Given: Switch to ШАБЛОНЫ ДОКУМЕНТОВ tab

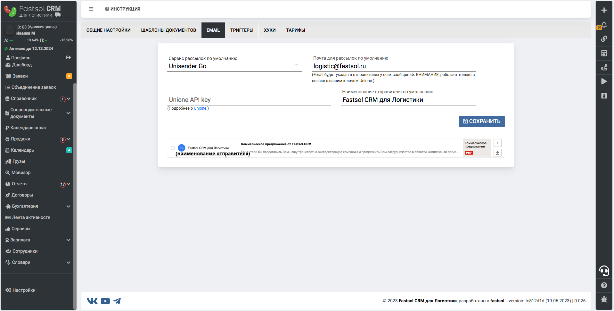Looking at the screenshot, I should pos(168,30).
